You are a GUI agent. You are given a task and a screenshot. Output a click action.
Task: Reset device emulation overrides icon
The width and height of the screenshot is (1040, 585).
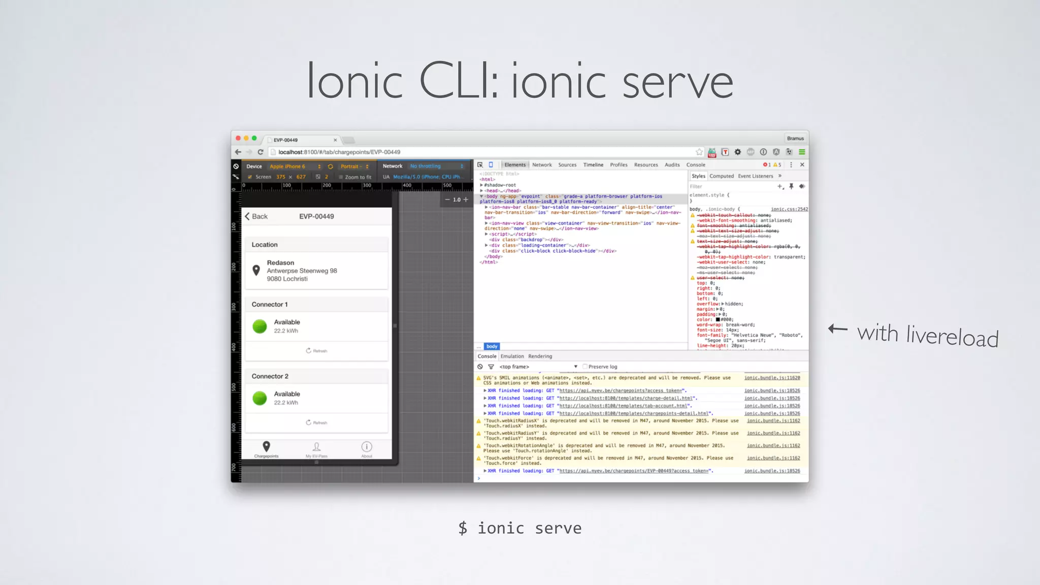point(236,166)
